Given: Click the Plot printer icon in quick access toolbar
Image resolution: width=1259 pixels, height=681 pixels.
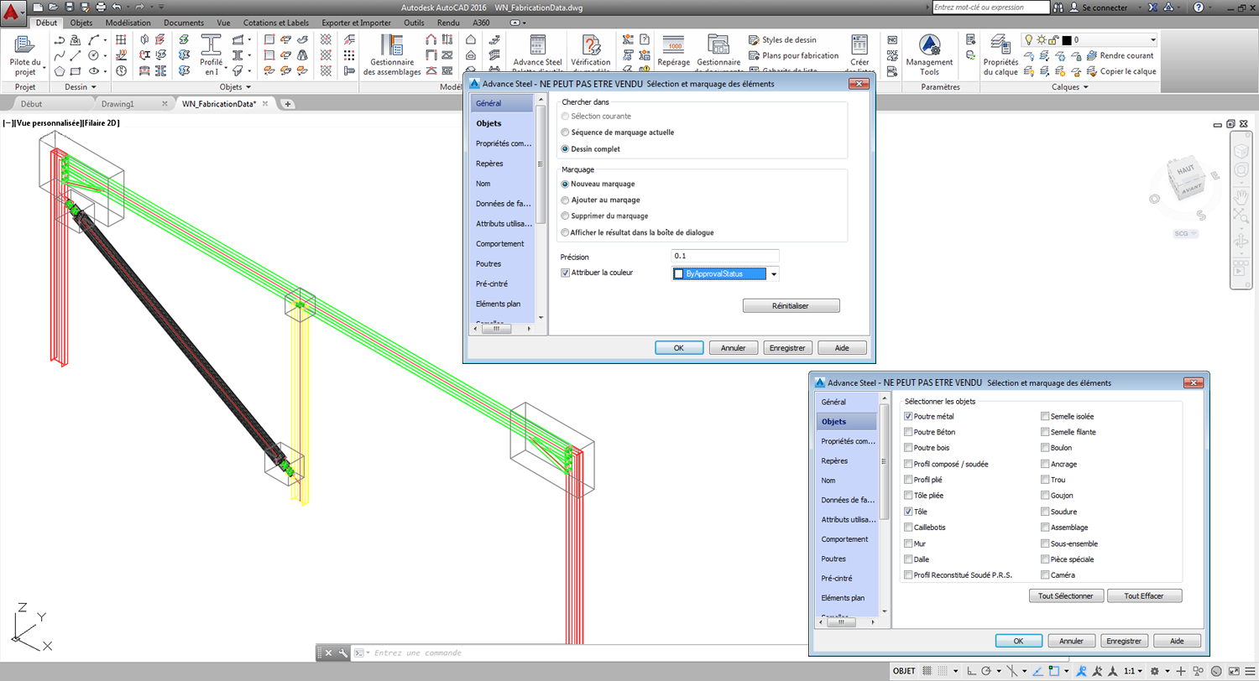Looking at the screenshot, I should pos(100,7).
